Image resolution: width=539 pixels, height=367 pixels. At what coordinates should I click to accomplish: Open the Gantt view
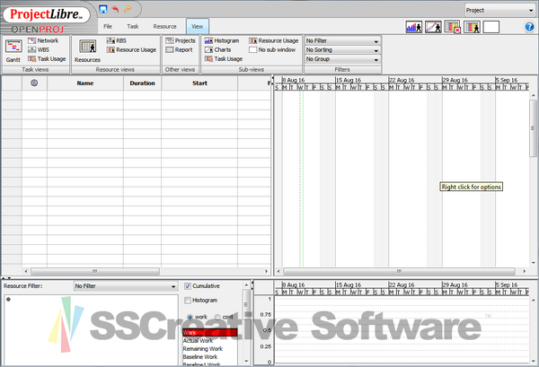click(13, 51)
